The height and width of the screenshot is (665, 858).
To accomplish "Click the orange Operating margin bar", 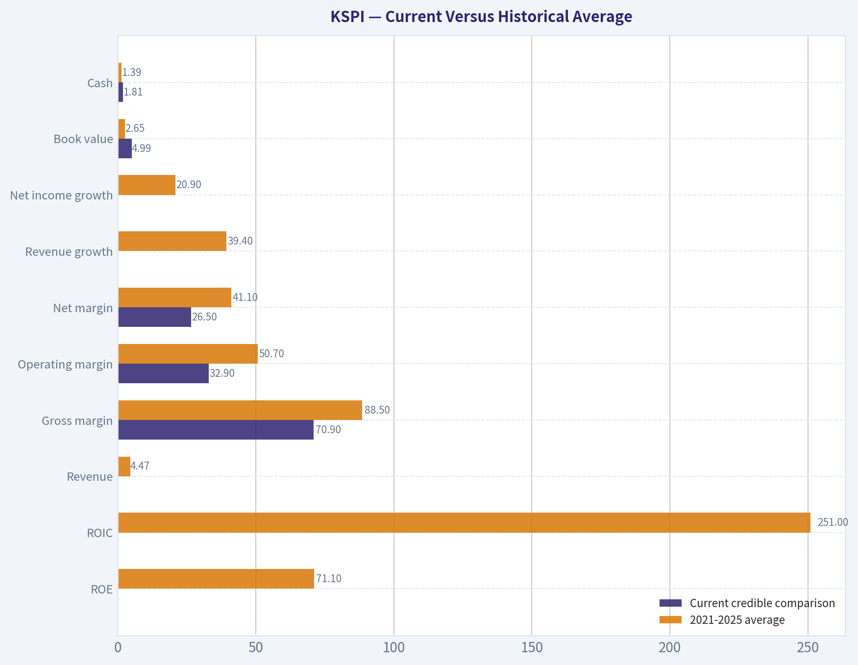I will tap(188, 354).
